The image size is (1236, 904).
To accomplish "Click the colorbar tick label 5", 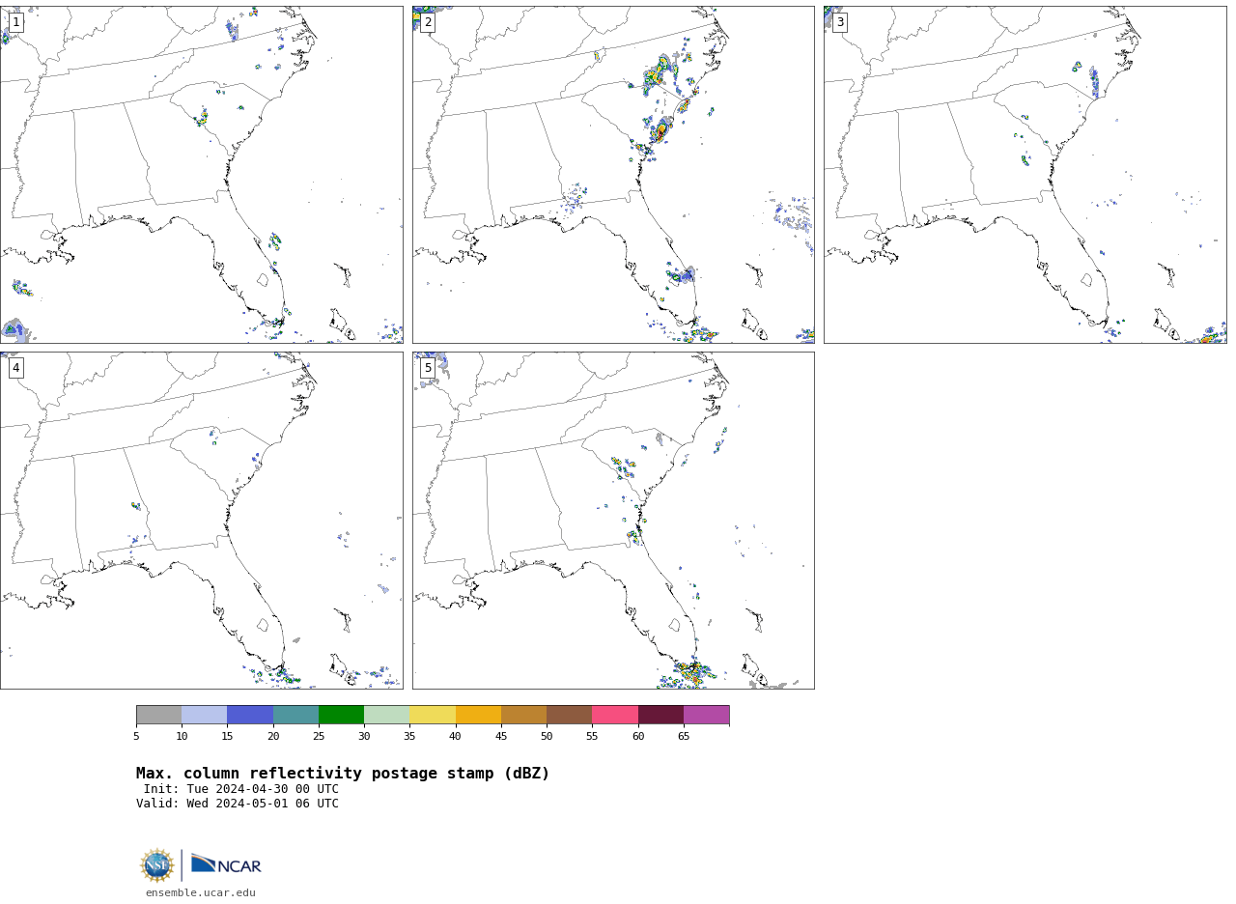I will coord(136,737).
